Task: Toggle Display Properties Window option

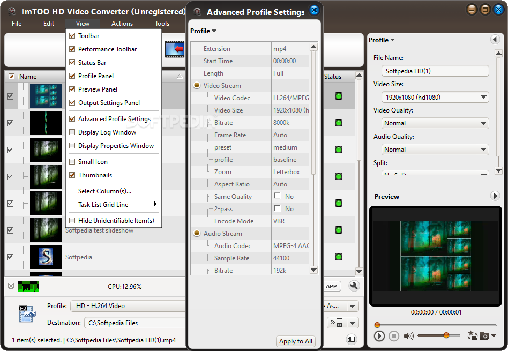Action: (114, 146)
